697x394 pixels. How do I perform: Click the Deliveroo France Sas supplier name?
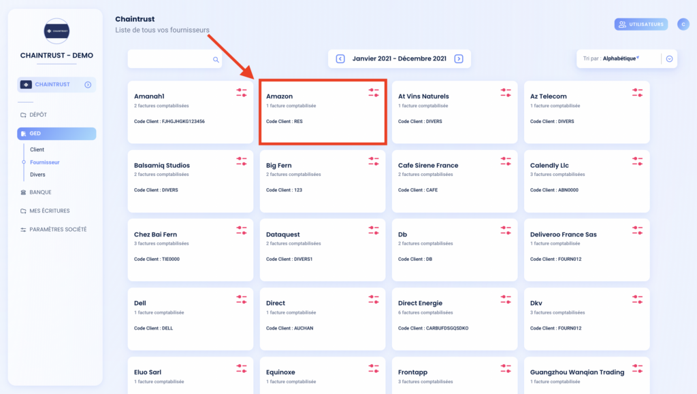(x=563, y=234)
